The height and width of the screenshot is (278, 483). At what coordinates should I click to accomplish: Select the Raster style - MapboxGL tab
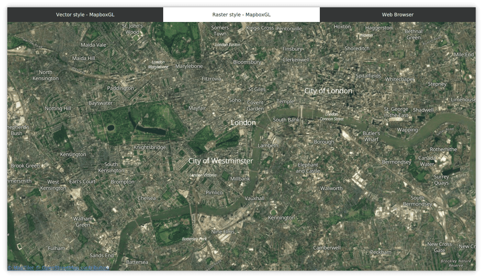pyautogui.click(x=241, y=15)
